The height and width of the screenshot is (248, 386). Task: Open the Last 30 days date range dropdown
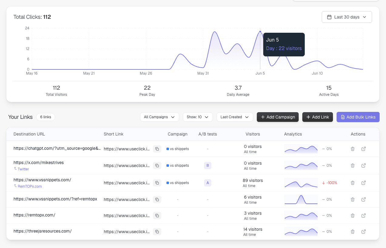coord(347,17)
